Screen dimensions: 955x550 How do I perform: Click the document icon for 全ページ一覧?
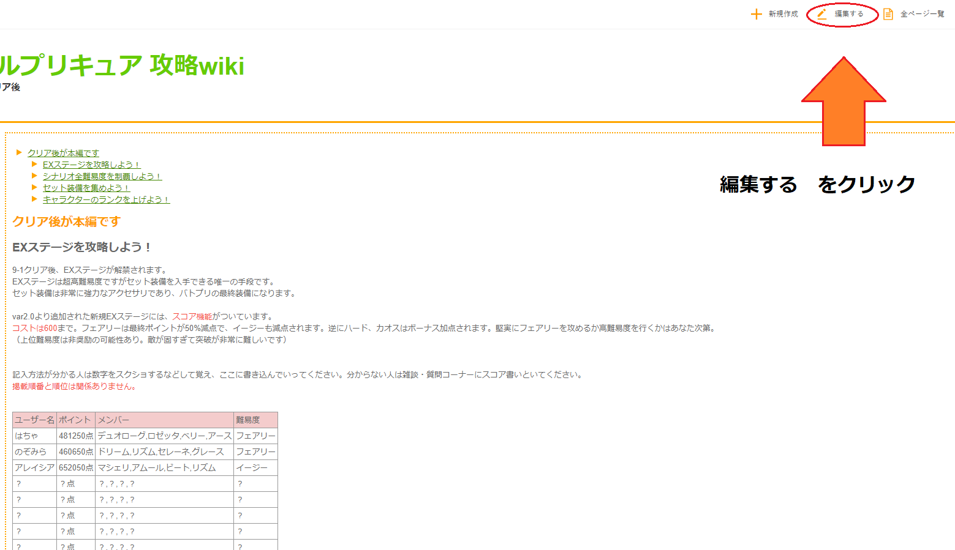point(888,14)
